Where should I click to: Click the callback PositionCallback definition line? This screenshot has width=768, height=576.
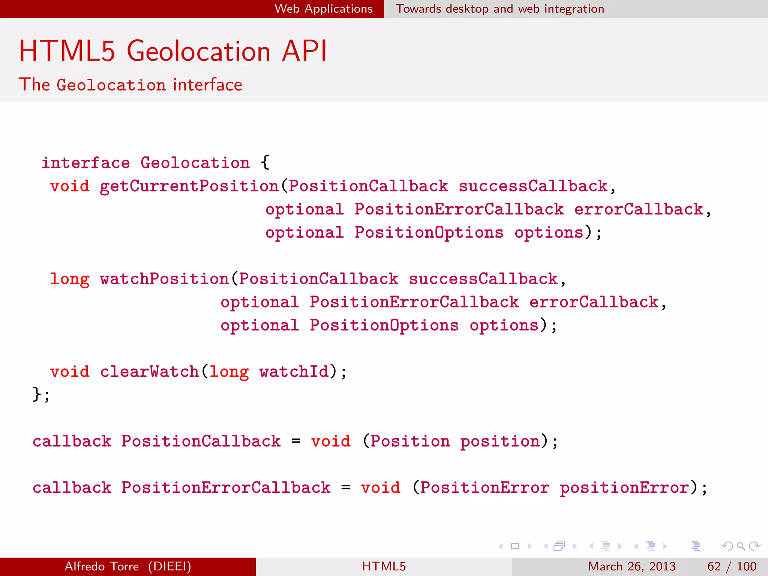click(295, 441)
